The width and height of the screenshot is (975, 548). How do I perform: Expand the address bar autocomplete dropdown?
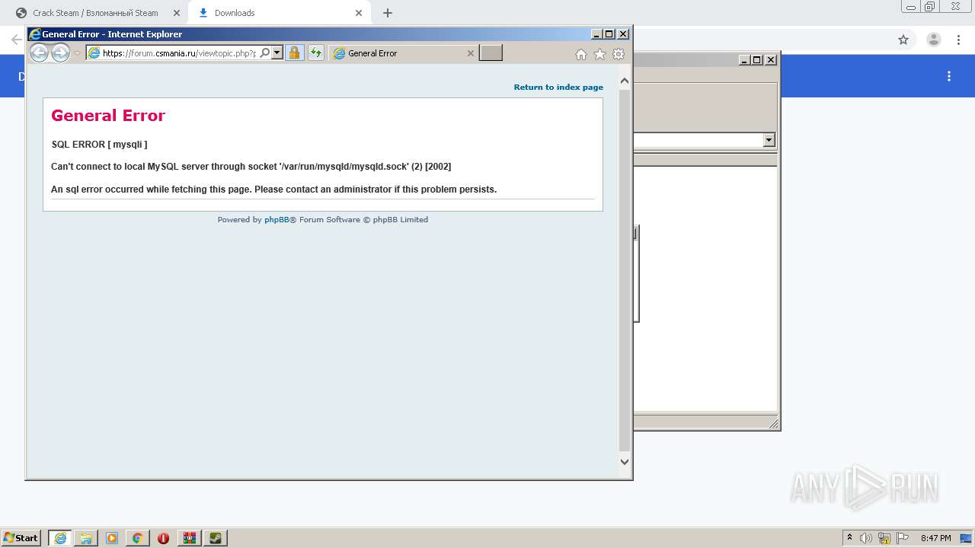click(277, 53)
